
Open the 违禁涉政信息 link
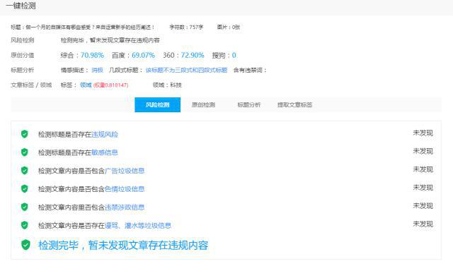coord(125,207)
